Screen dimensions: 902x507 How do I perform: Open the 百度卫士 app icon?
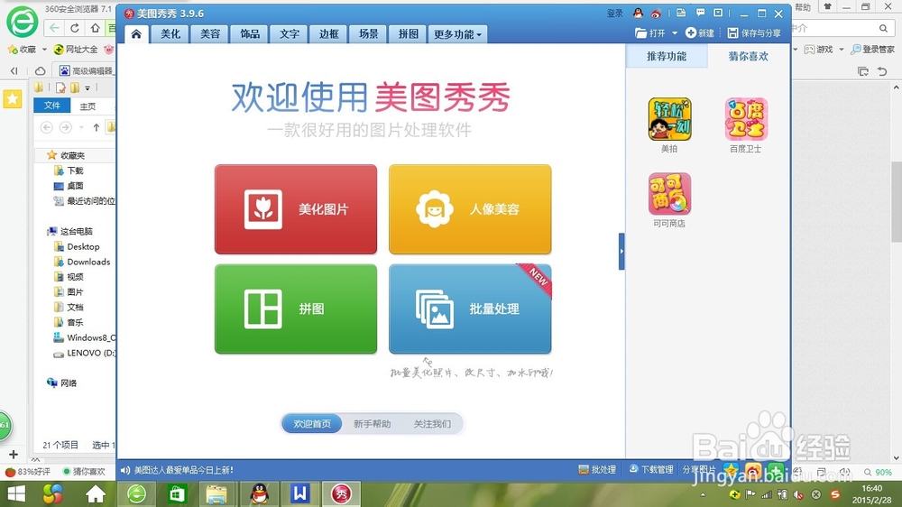coord(746,119)
